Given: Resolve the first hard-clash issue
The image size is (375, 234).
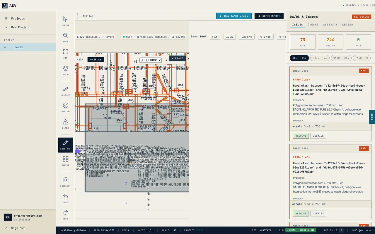Looking at the screenshot, I should [301, 136].
